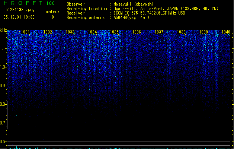The height and width of the screenshot is (149, 234).
Task: Click the 0.6 frequency axis label
Action: coord(3,142)
